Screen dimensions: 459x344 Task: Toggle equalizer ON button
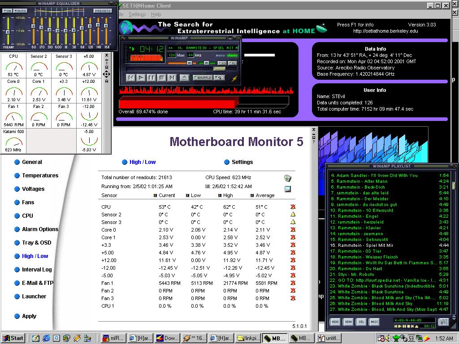click(x=7, y=11)
